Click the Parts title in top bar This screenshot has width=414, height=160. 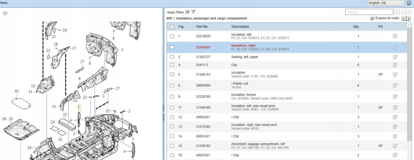point(3,3)
